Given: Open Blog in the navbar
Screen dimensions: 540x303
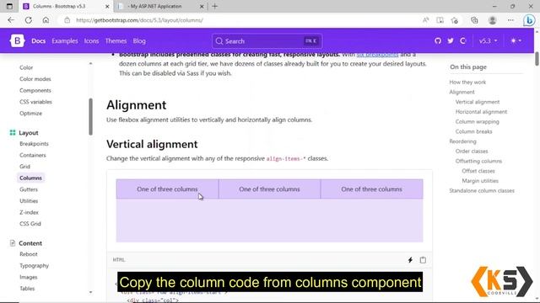Looking at the screenshot, I should (x=139, y=41).
